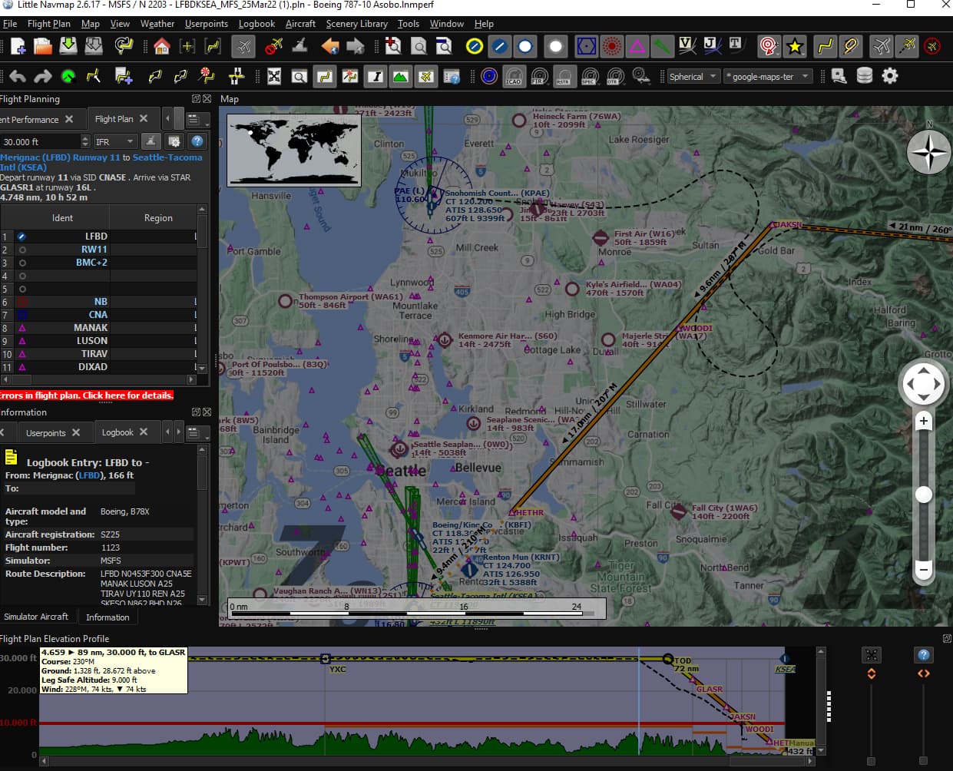Screen dimensions: 953x771
Task: Open the IFR flight rules dropdown
Action: point(115,141)
